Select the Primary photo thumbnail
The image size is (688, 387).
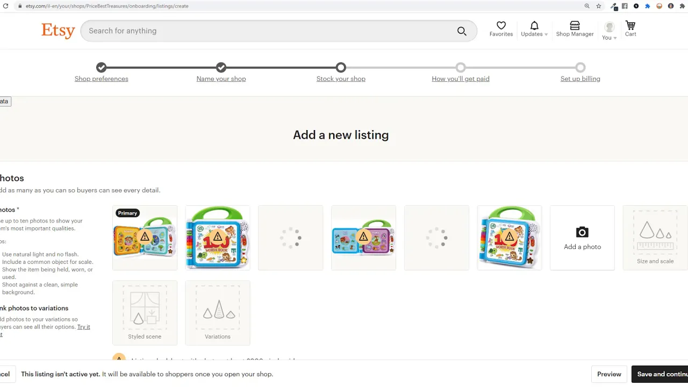pyautogui.click(x=145, y=238)
